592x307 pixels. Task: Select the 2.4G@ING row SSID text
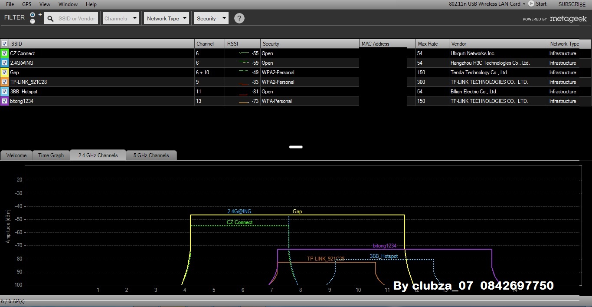pyautogui.click(x=22, y=63)
